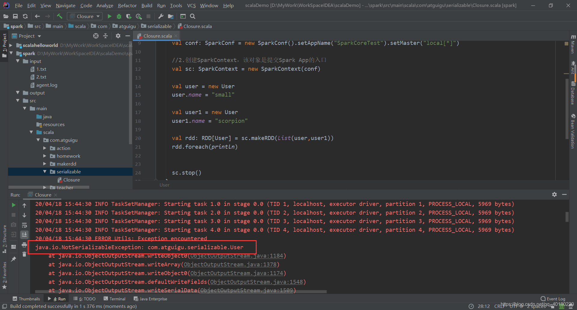Move up the stack trace arrow
Image resolution: width=577 pixels, height=310 pixels.
[x=24, y=205]
